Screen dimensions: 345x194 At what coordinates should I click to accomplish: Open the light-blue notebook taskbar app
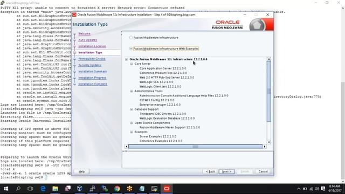(142, 189)
